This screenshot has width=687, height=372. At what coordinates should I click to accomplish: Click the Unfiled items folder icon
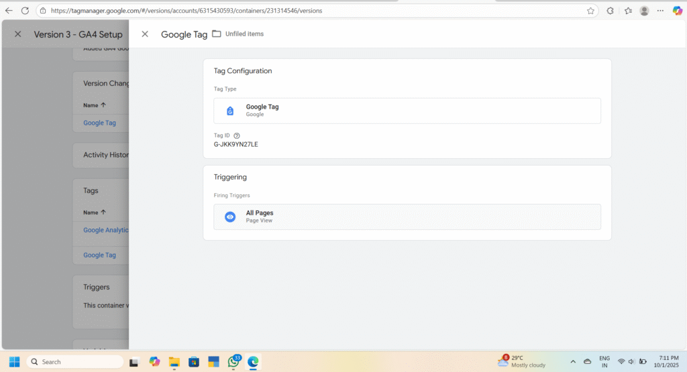point(216,34)
